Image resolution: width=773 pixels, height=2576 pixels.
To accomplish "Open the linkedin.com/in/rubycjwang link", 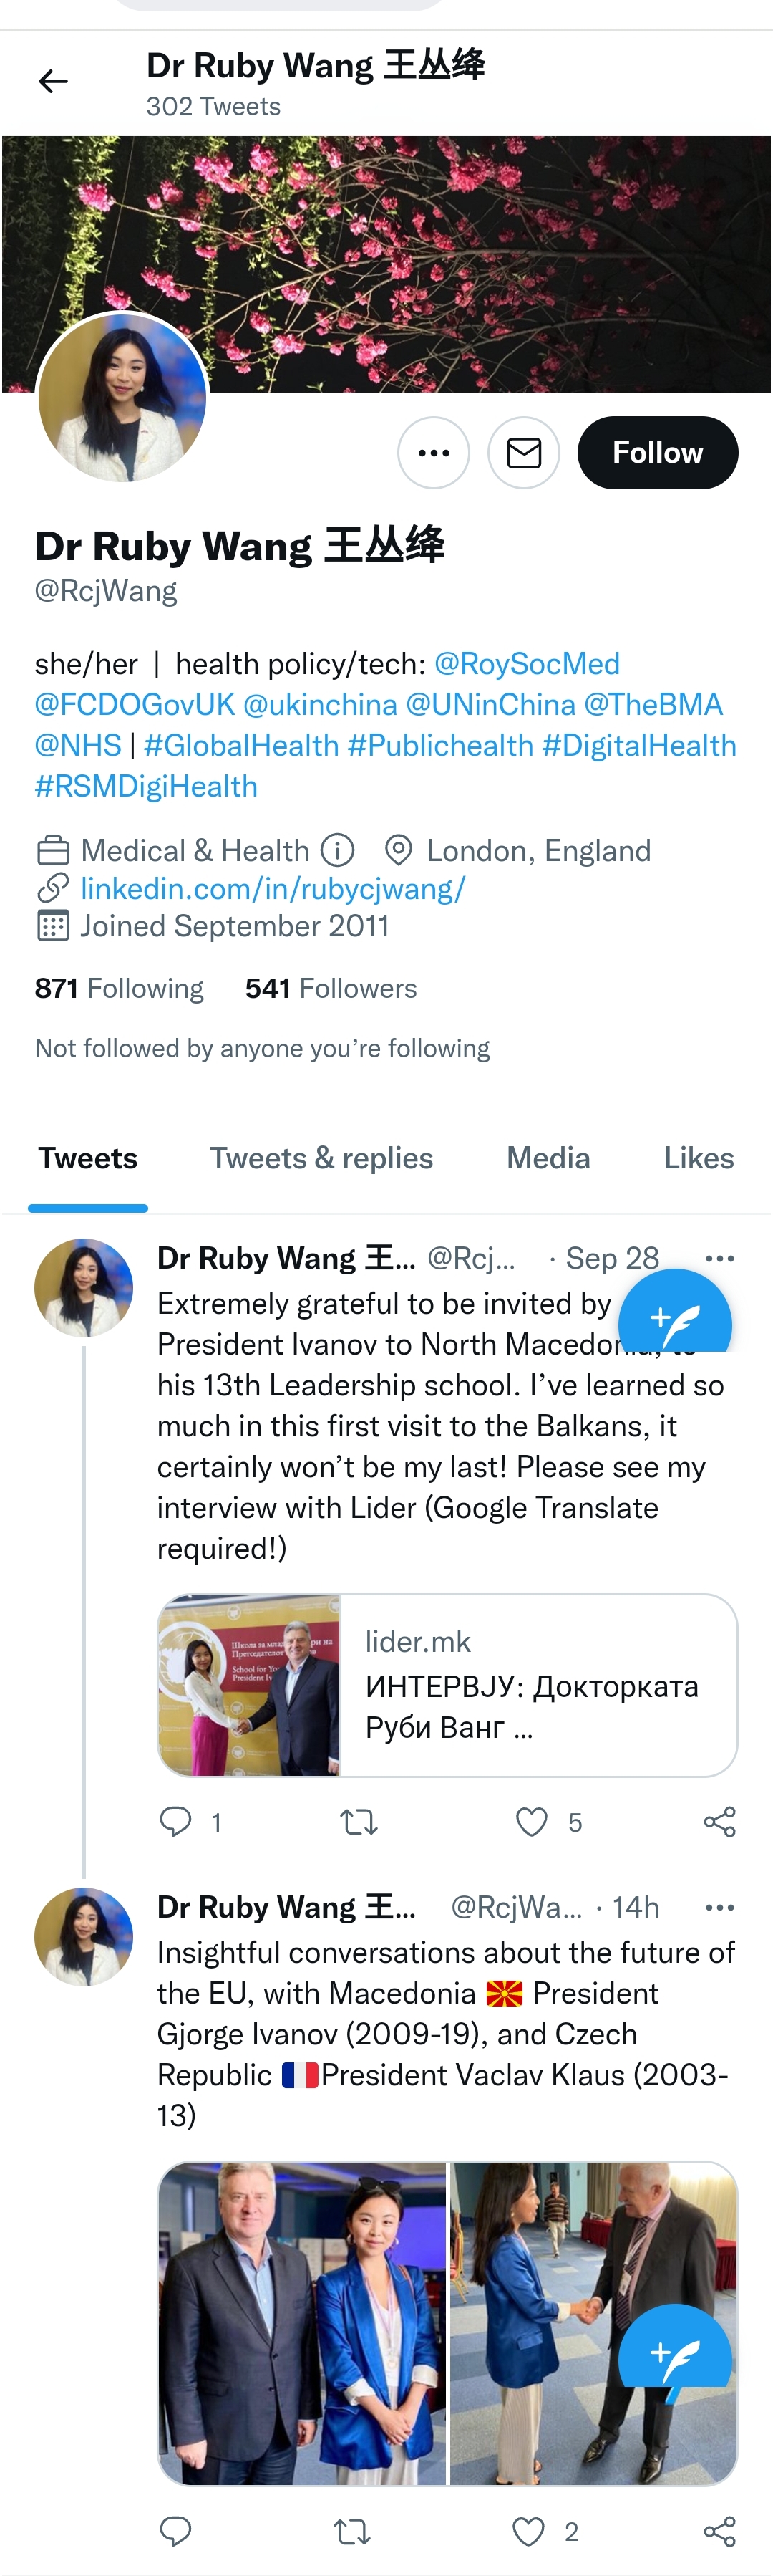I will click(x=273, y=888).
